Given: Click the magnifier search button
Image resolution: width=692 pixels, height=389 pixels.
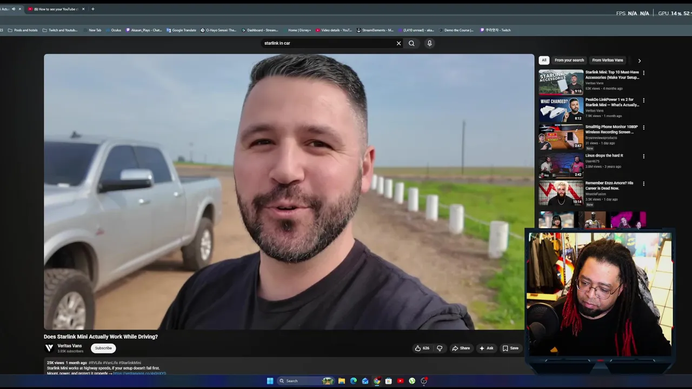Looking at the screenshot, I should 411,43.
